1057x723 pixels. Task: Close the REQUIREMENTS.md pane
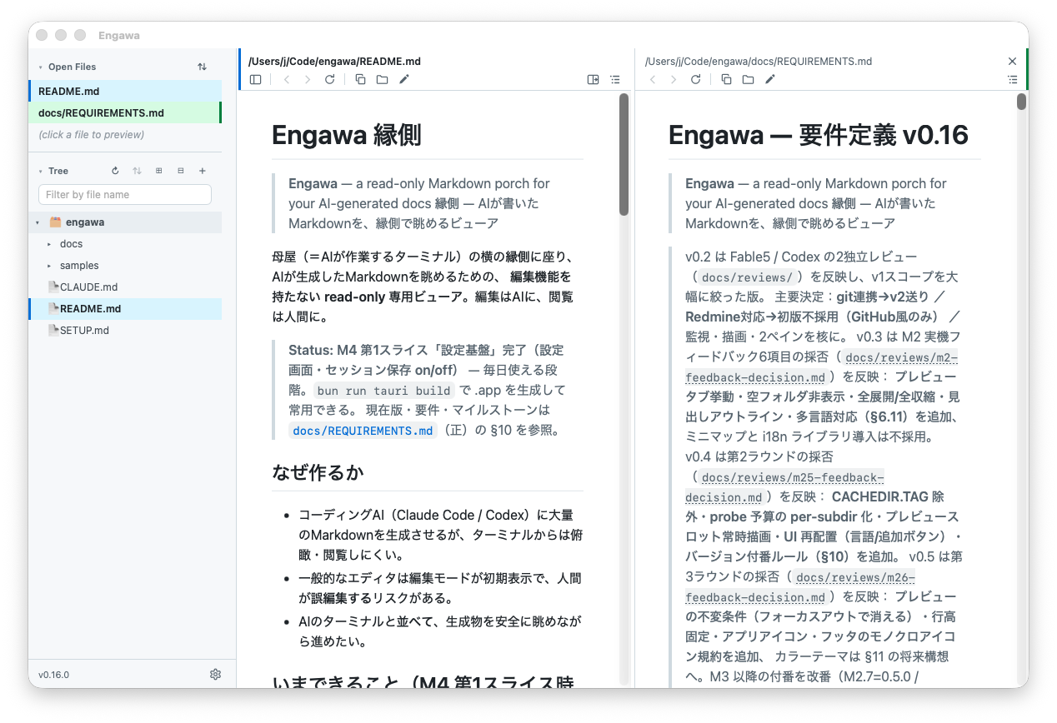(1012, 61)
